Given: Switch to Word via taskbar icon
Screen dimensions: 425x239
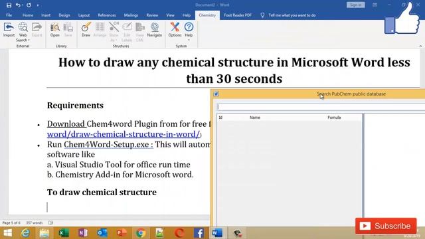Looking at the screenshot, I should pos(217,233).
